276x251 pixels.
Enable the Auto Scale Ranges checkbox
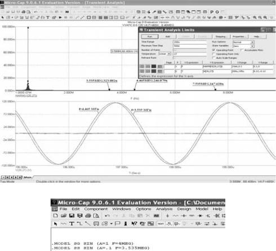point(213,58)
